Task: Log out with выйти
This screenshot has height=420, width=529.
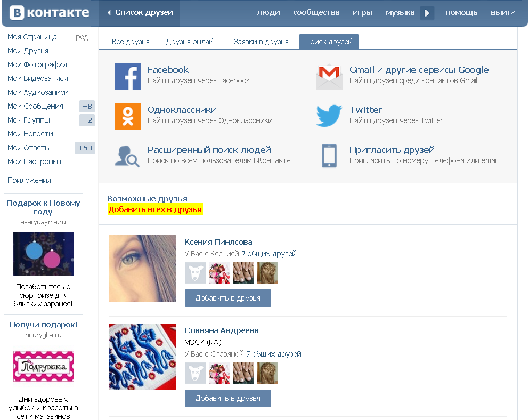Action: coord(503,12)
